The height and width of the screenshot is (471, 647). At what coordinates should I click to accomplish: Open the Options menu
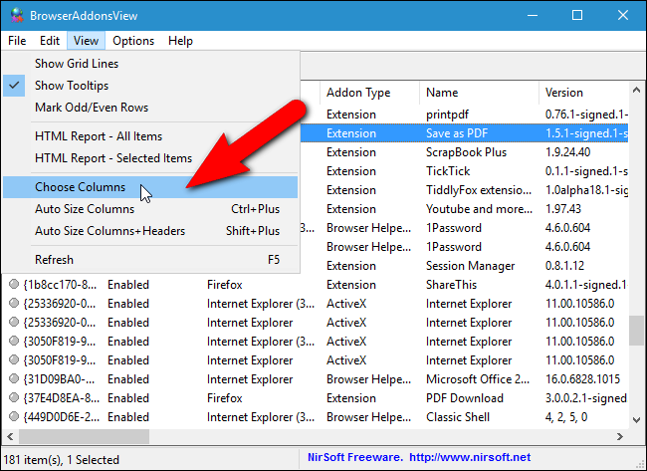(x=133, y=41)
